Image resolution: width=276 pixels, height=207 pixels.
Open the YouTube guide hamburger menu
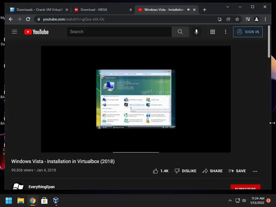pos(15,32)
